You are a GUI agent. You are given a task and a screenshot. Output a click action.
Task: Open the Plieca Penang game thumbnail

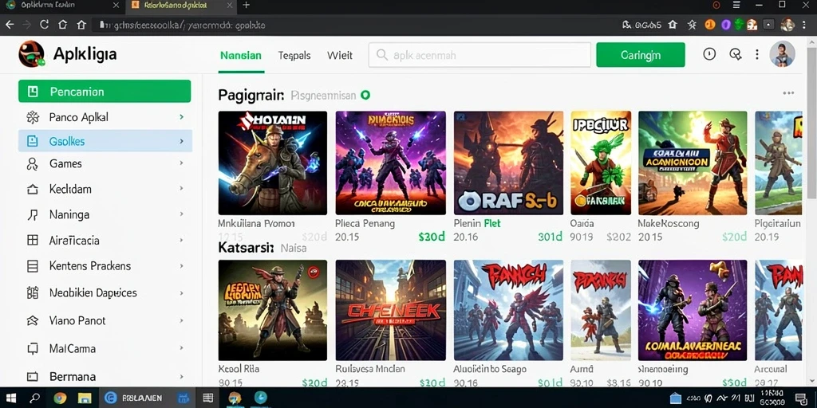pos(391,163)
